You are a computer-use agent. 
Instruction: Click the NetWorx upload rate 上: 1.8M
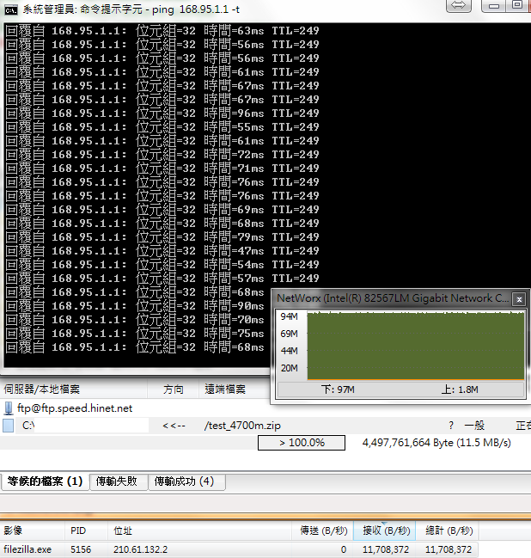tap(460, 389)
